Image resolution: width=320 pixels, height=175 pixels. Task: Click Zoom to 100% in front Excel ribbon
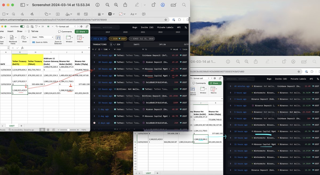40,42
